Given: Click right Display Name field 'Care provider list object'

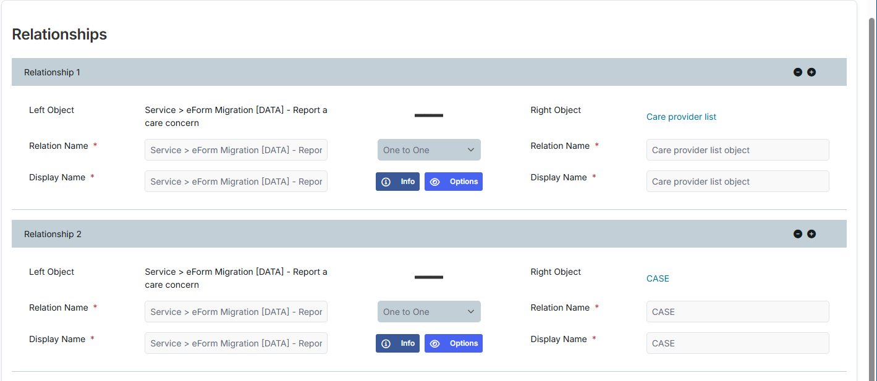Looking at the screenshot, I should click(x=737, y=182).
